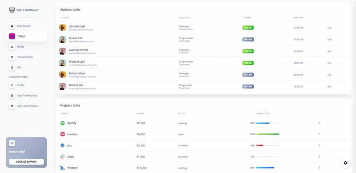356x173 pixels.
Task: Click the Soft UI Dashboard logo icon
Action: click(12, 10)
